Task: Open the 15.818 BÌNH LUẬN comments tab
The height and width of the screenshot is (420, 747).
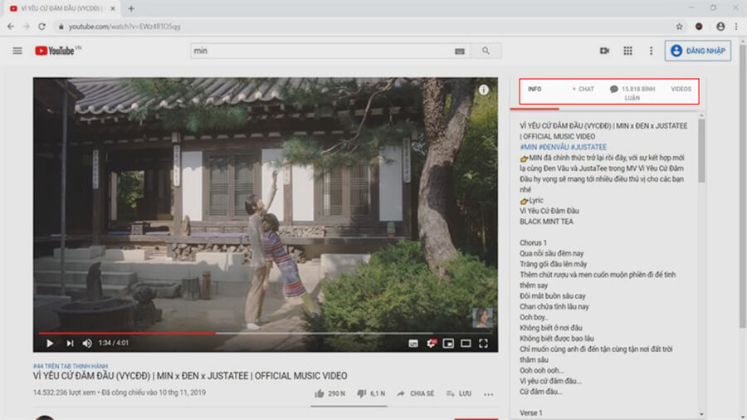Action: [632, 93]
